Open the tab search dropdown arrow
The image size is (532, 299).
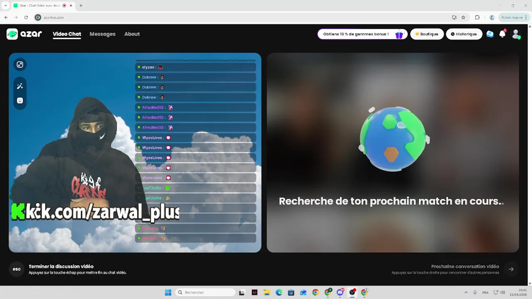pos(5,6)
